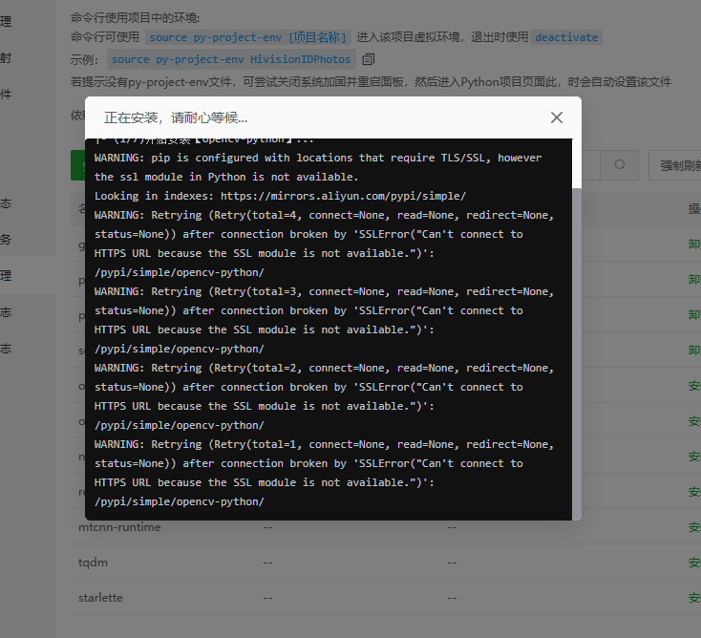Click the first /pypi/simple/opencv-python/ log line
701x638 pixels.
180,272
